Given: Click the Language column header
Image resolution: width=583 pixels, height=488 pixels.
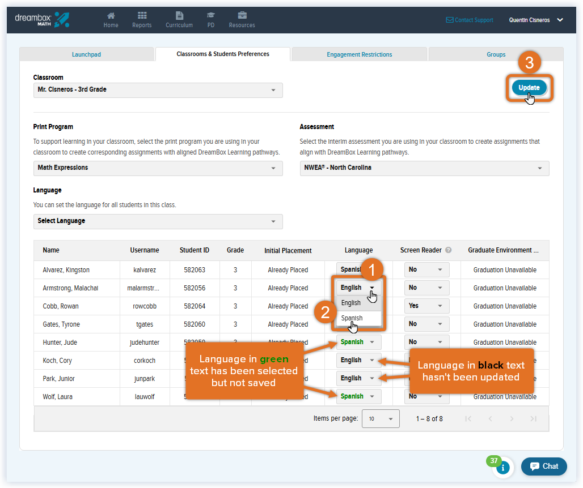Looking at the screenshot, I should click(x=358, y=250).
